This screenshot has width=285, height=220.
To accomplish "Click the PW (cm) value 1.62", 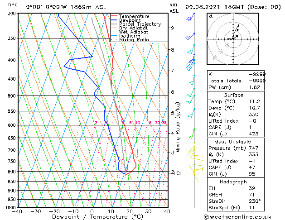I will pyautogui.click(x=255, y=87).
